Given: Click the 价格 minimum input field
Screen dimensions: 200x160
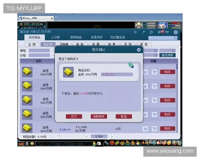Looking at the screenshot, I should 39,55.
